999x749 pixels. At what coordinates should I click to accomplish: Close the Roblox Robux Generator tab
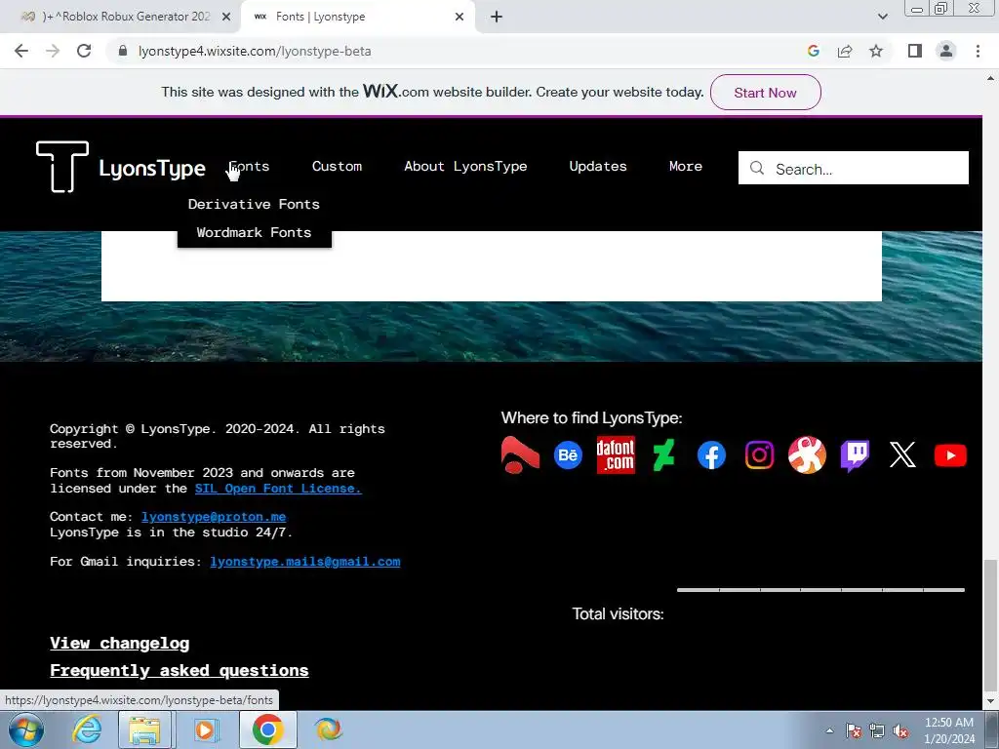(x=226, y=18)
